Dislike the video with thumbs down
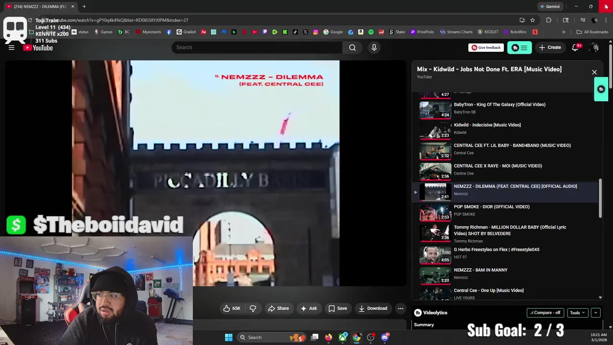This screenshot has width=613, height=345. coord(253,309)
